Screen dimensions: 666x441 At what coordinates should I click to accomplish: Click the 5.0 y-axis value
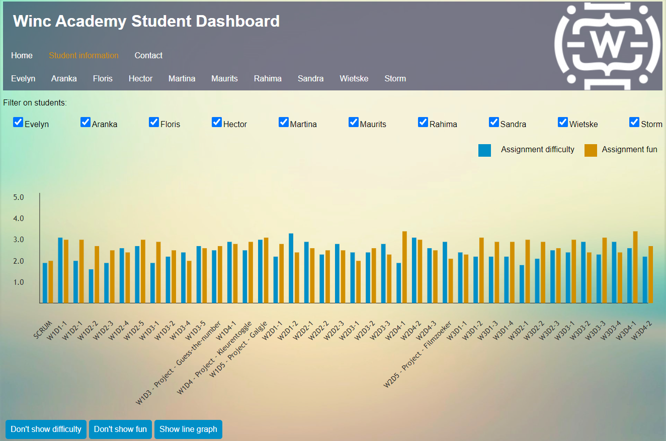click(x=19, y=197)
